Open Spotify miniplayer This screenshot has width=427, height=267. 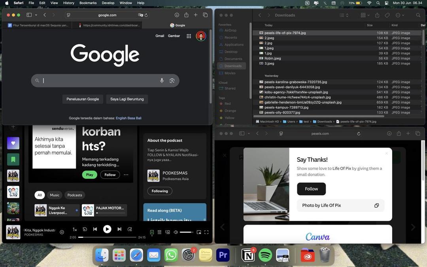click(x=199, y=232)
